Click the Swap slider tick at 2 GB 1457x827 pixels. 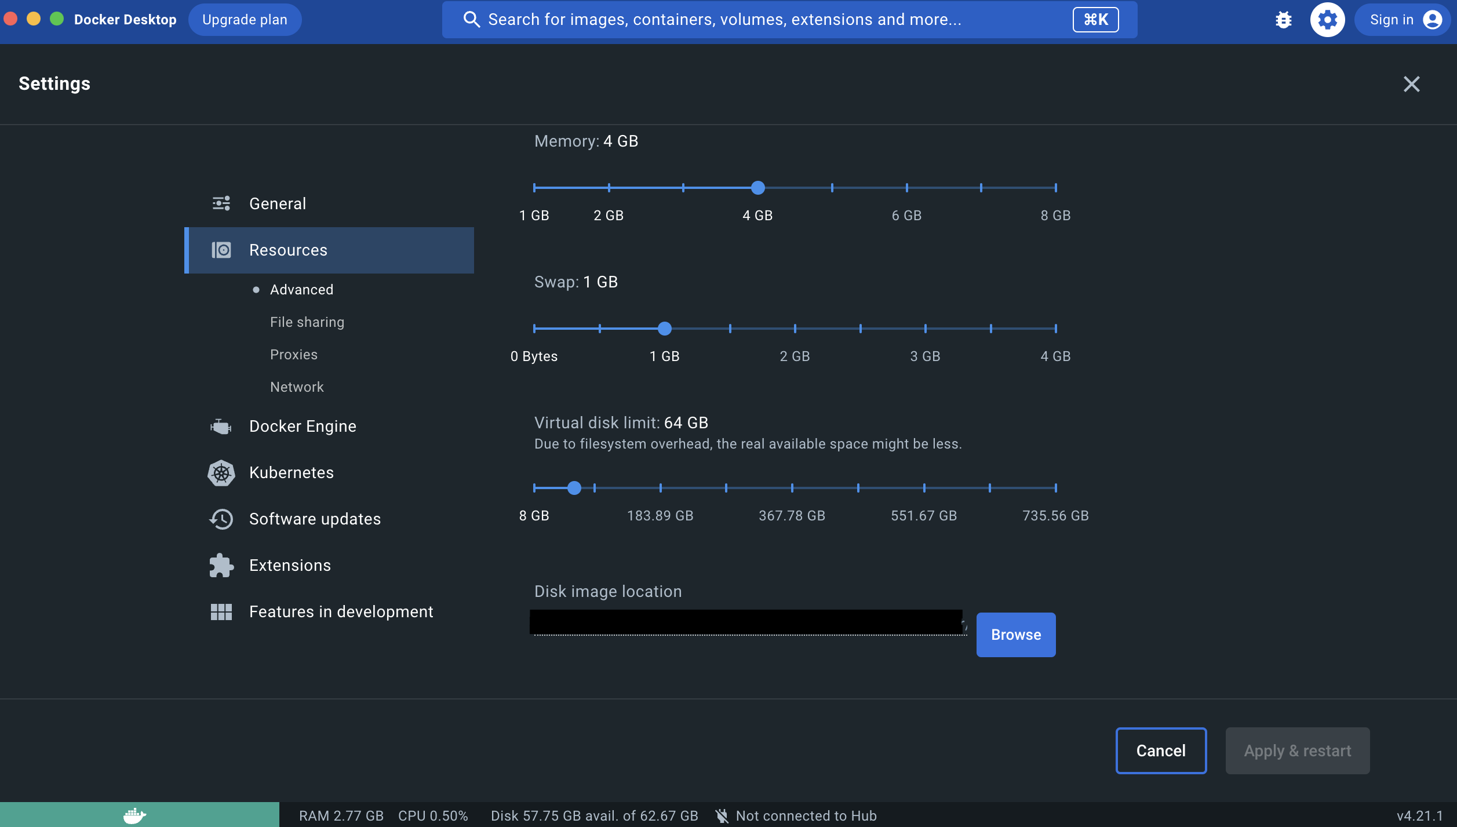point(795,329)
